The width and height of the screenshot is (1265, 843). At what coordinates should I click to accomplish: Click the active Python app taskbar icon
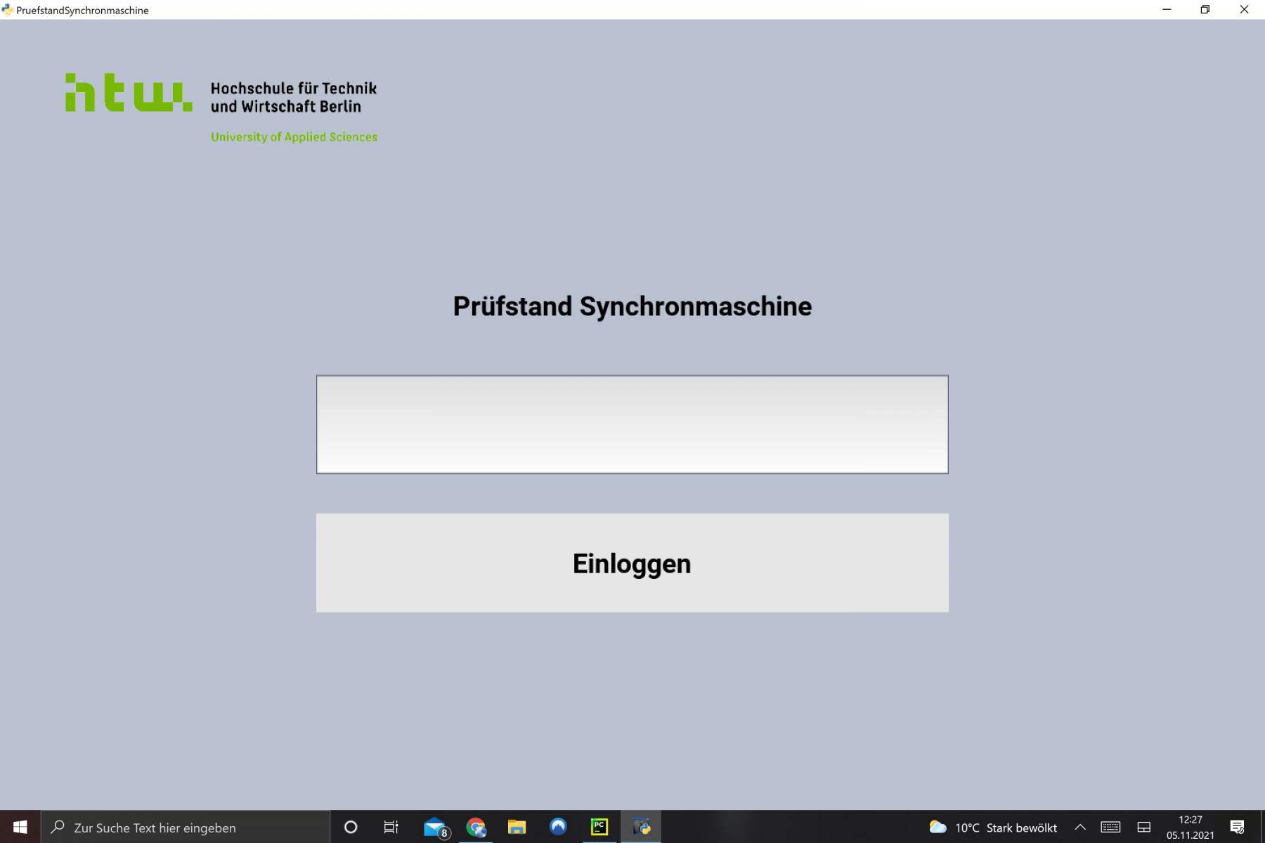coord(641,827)
